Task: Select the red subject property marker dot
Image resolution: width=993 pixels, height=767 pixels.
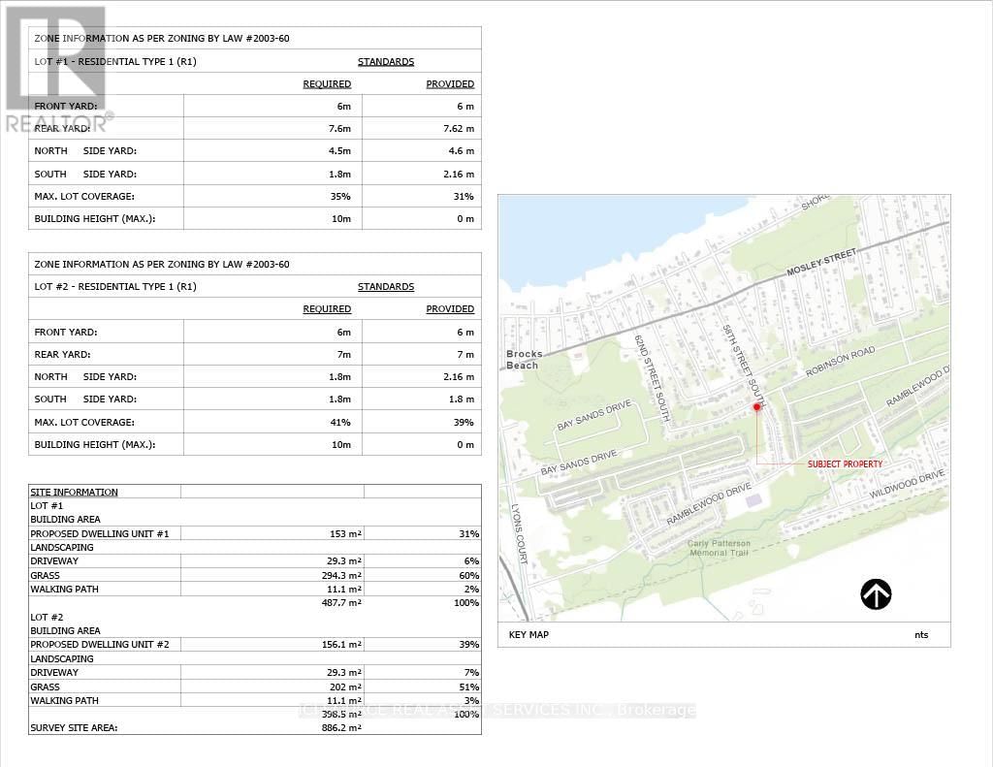Action: pyautogui.click(x=756, y=407)
